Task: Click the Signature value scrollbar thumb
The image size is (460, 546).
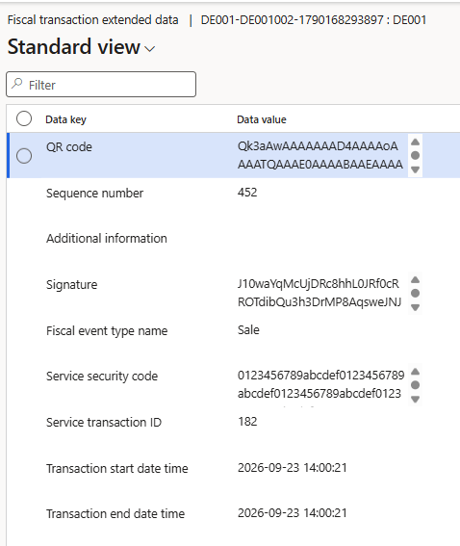Action: coord(415,293)
